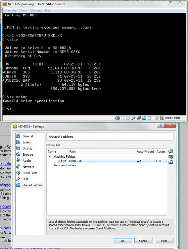Click the Edit shared folder icon
This screenshot has width=188, height=249.
(x=170, y=157)
